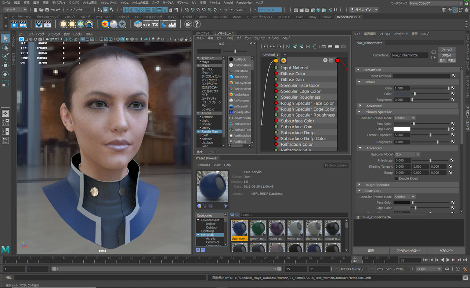Click タブのコピー button

click(446, 251)
